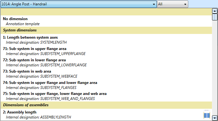Choose 72: Sub-system in lower flange area
The width and height of the screenshot is (218, 121).
point(106,62)
